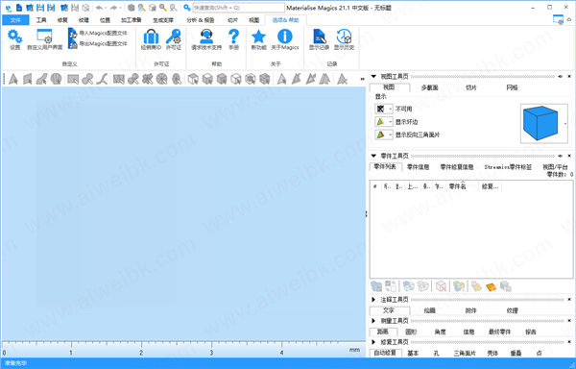Screen dimensions: 576x369
Task: Click ribbon display options icon at top right
Action: click(x=558, y=20)
